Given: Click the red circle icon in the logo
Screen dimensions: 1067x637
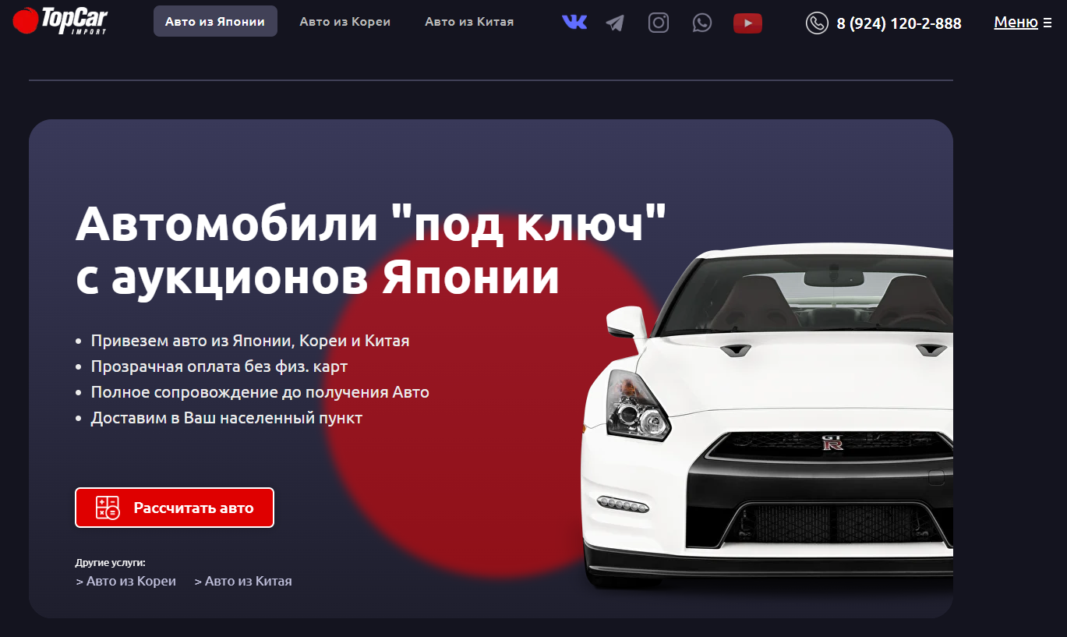Looking at the screenshot, I should (x=26, y=19).
